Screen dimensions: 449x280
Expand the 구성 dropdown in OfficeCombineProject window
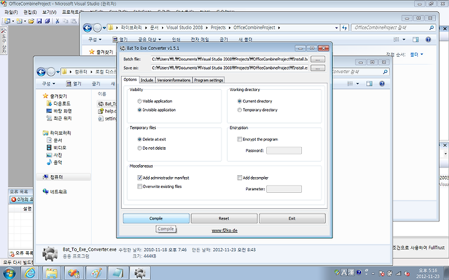(95, 39)
